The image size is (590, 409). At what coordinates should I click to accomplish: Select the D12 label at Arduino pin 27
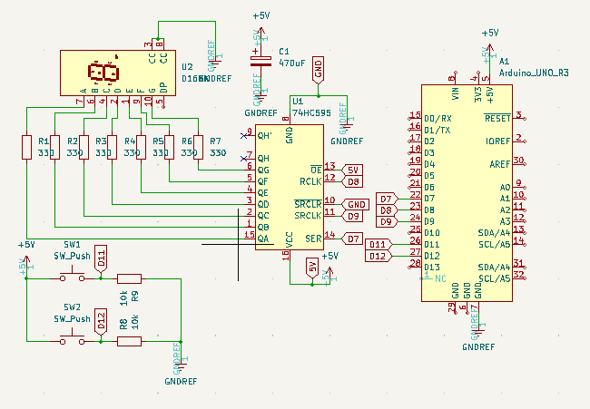(x=379, y=257)
